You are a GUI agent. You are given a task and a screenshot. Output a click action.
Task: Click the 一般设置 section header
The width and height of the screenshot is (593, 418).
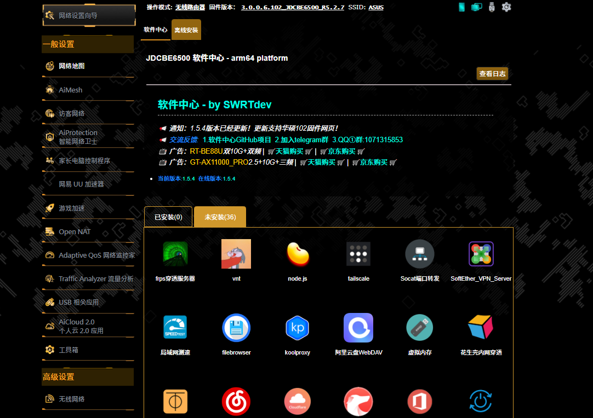click(x=88, y=44)
